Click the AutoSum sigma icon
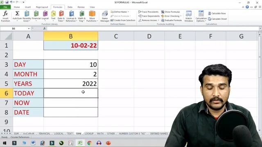 click(x=17, y=13)
